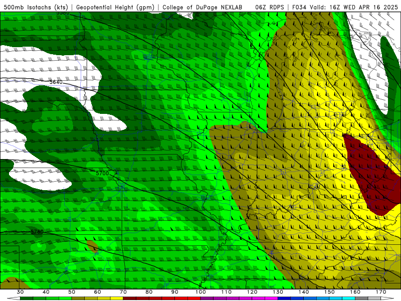Viewport: 401px width, 301px height.
Task: Click the 130 value on the color scale
Action: [278, 292]
